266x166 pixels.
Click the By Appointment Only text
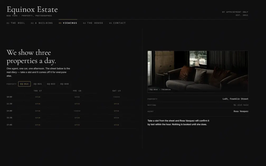pos(235,12)
